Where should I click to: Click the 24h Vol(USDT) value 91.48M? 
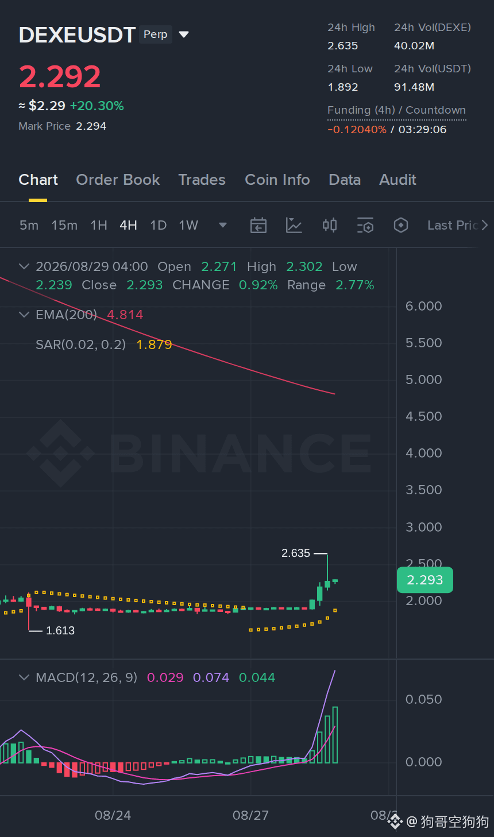(414, 87)
